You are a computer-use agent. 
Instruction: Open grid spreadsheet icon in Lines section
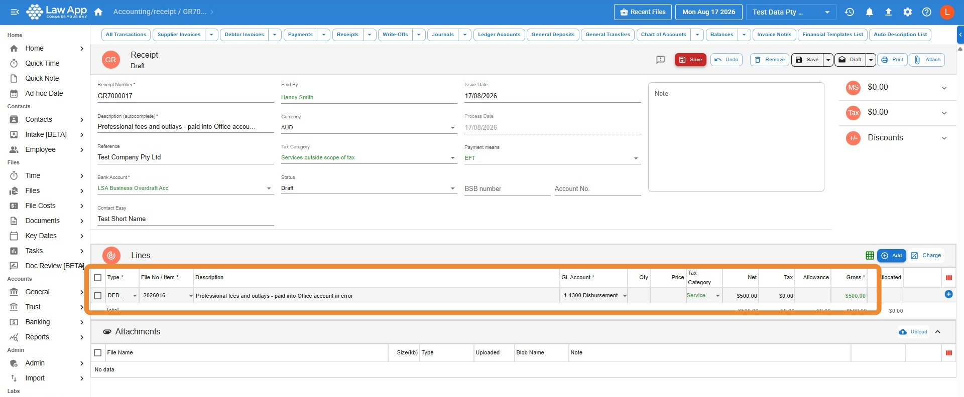click(x=870, y=256)
